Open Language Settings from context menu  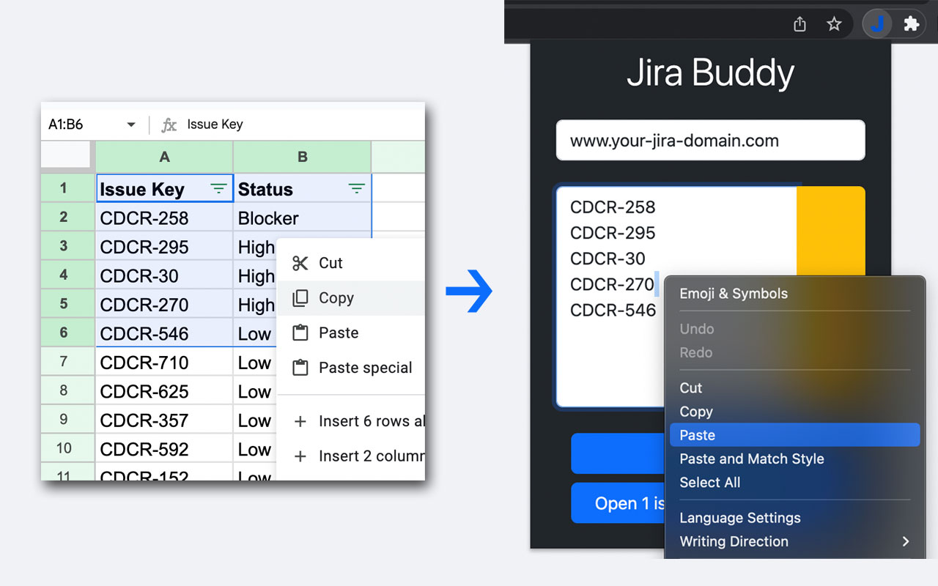794,518
